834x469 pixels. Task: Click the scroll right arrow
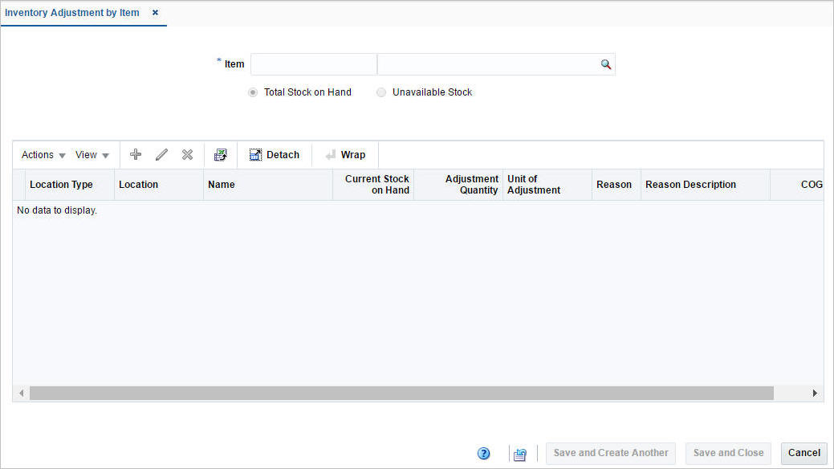tap(815, 394)
